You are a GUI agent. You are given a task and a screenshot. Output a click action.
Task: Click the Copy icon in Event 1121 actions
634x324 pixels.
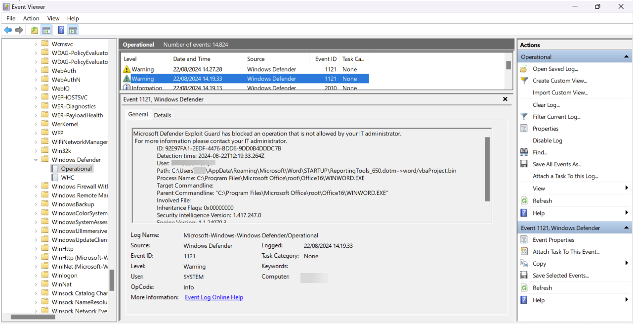[x=524, y=264]
